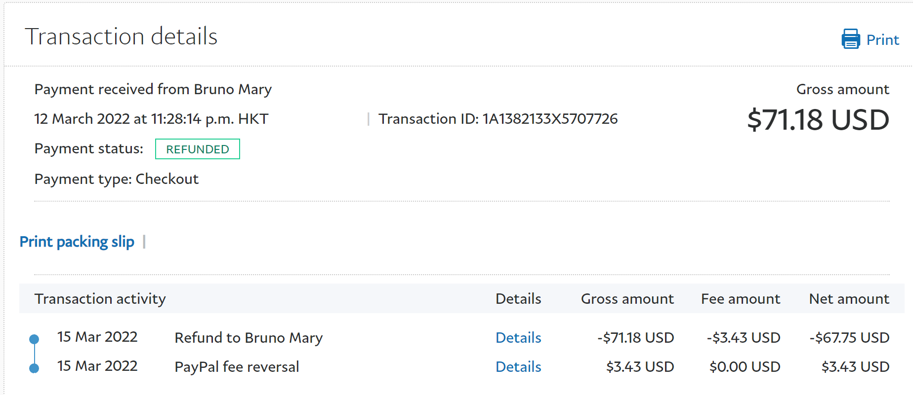
Task: Click the REFUNDED payment status badge
Action: pyautogui.click(x=198, y=149)
